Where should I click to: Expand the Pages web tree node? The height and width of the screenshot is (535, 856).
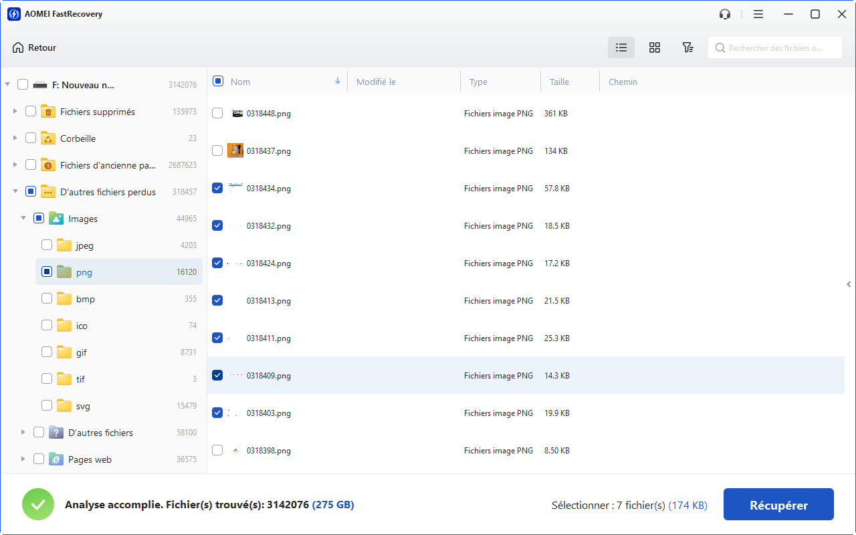coord(23,459)
